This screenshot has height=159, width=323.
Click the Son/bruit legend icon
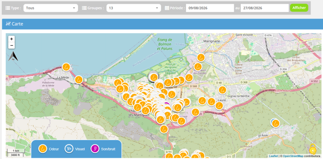[x=95, y=149]
